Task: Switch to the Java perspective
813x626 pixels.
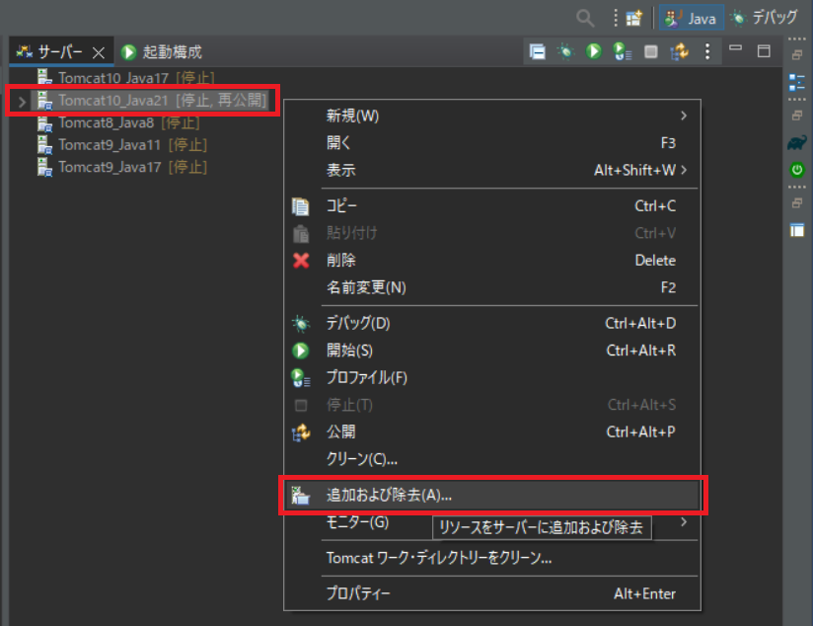Action: 692,18
